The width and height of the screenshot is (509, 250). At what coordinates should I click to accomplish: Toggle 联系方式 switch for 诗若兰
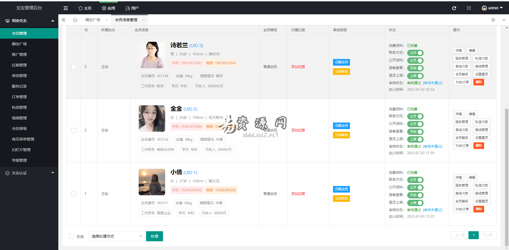coord(415,53)
